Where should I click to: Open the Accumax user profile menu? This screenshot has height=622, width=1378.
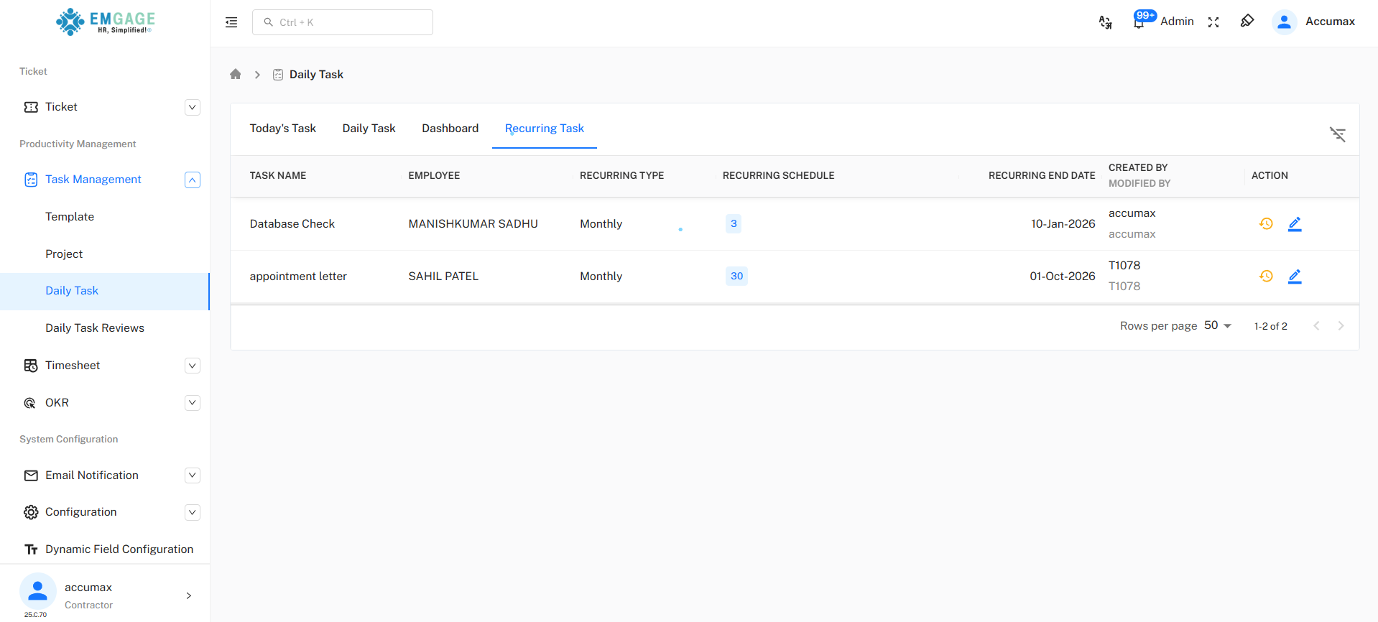point(1314,22)
